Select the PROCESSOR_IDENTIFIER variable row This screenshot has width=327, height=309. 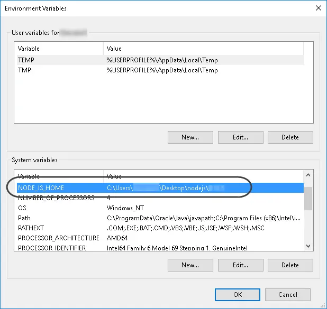pos(160,248)
